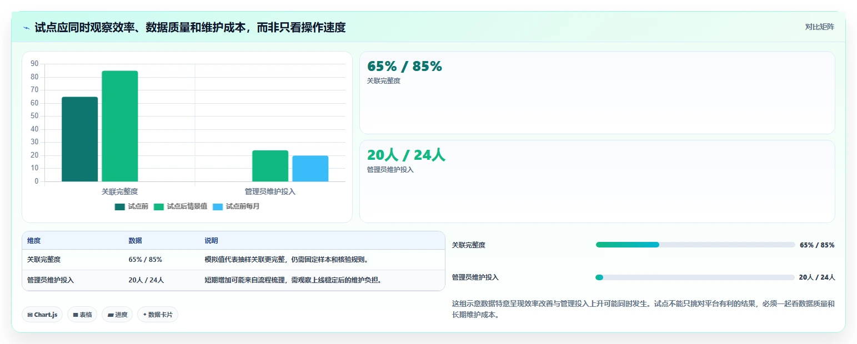Click the green 24 bar for 管理员维护投入
This screenshot has height=344, width=857.
[x=270, y=166]
